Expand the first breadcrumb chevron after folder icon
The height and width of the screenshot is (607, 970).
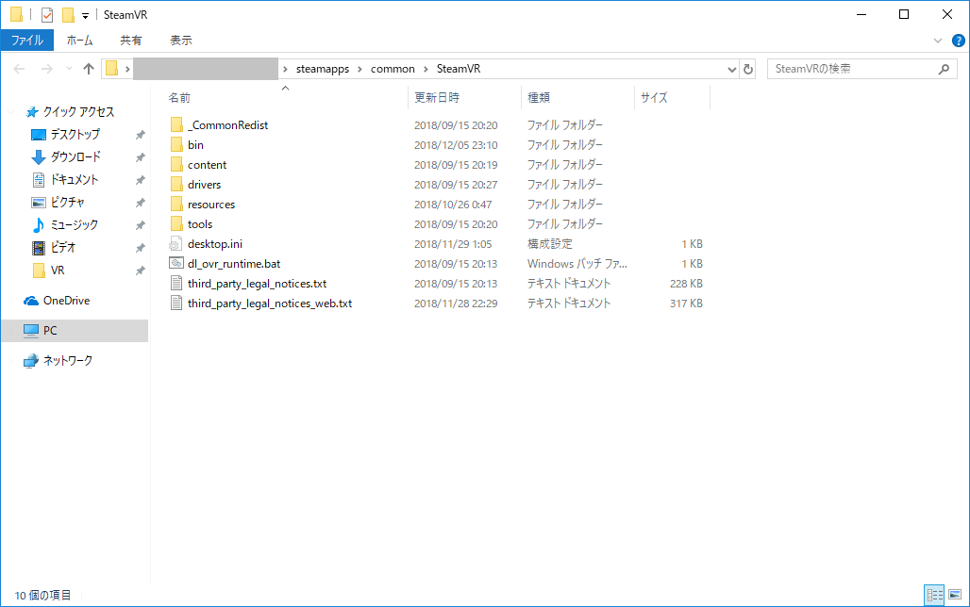127,69
